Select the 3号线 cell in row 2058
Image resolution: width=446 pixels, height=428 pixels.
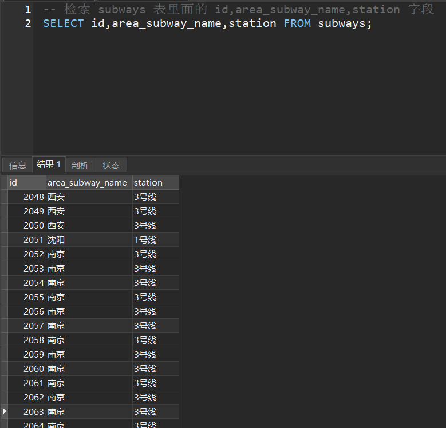coord(156,340)
